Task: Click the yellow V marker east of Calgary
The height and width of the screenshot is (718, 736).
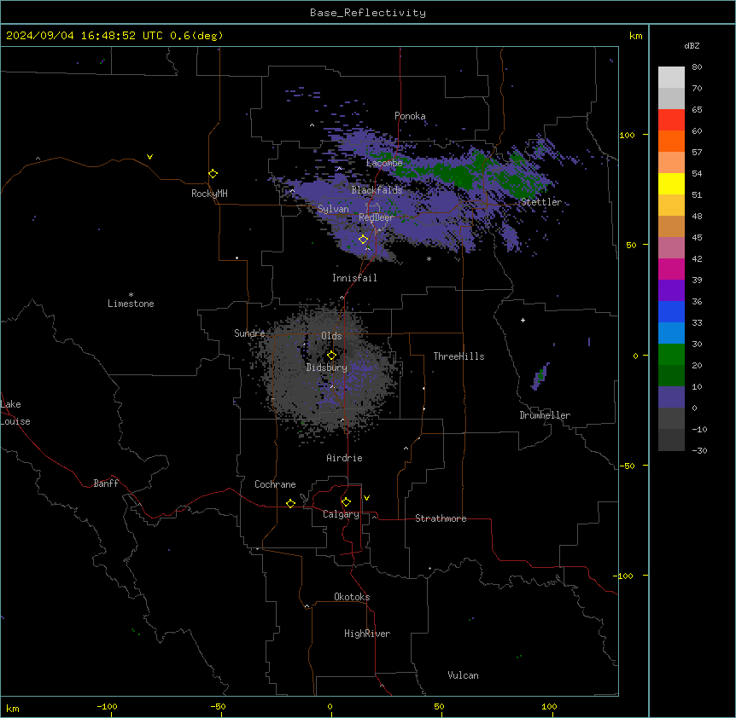Action: coord(366,498)
